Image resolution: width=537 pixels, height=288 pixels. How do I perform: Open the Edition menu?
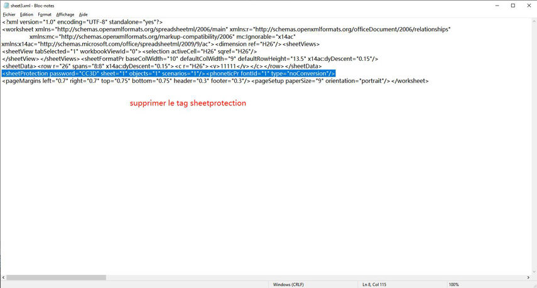[x=26, y=14]
